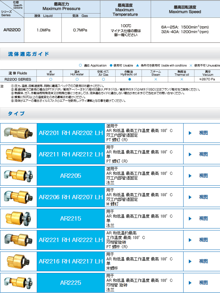This screenshot has width=220, height=293.
Task: Select the AR2205 flange joint thumbnail
Action: click(x=18, y=176)
